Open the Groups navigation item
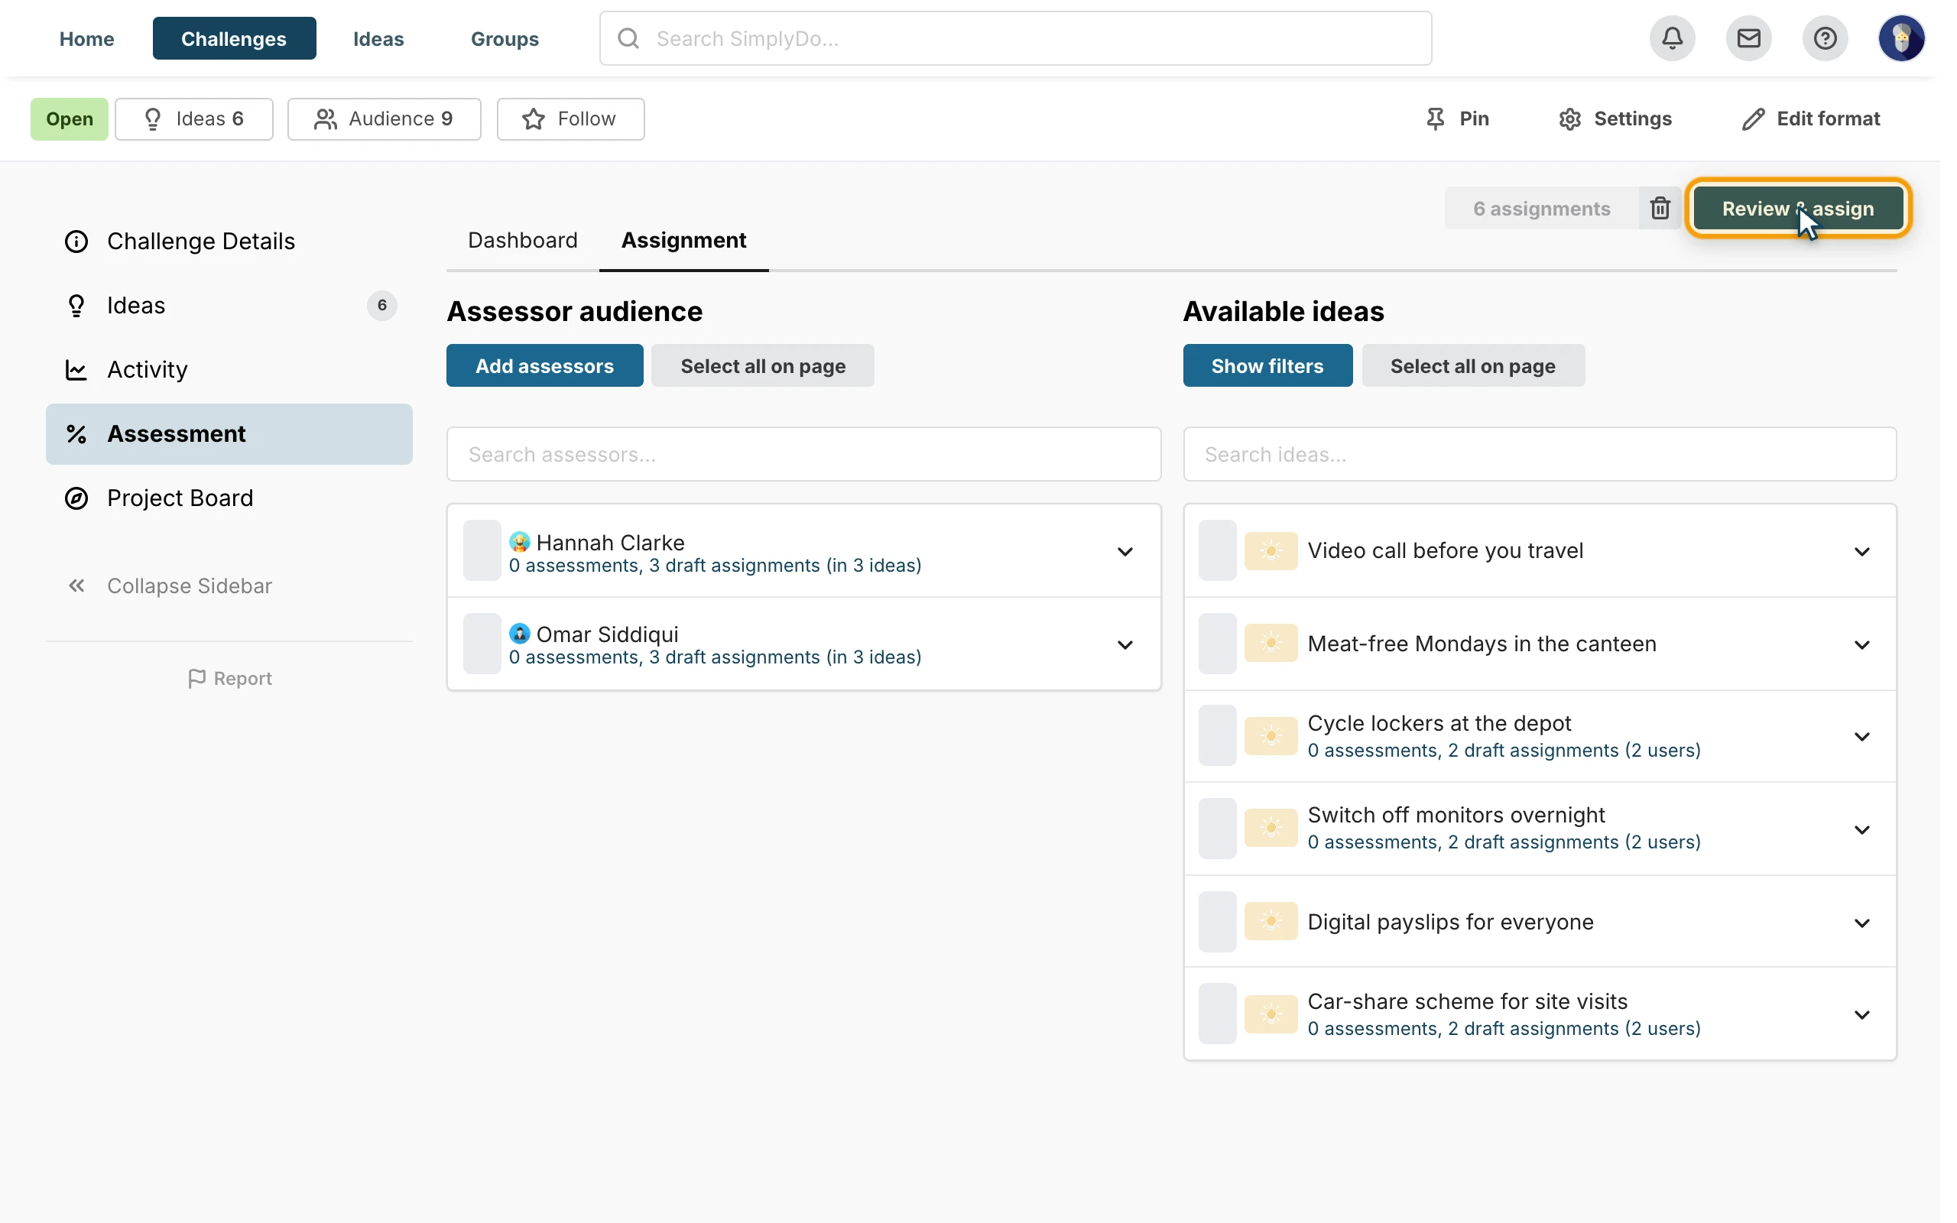The image size is (1957, 1223). (505, 38)
